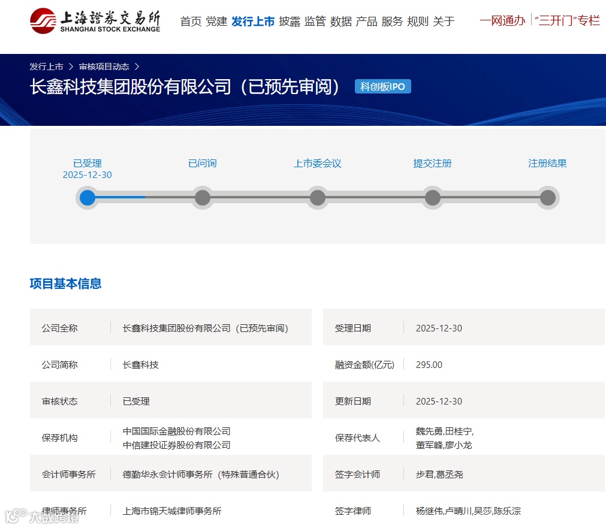This screenshot has height=528, width=606.
Task: Click the 融资金额 value 295.00
Action: (x=429, y=364)
